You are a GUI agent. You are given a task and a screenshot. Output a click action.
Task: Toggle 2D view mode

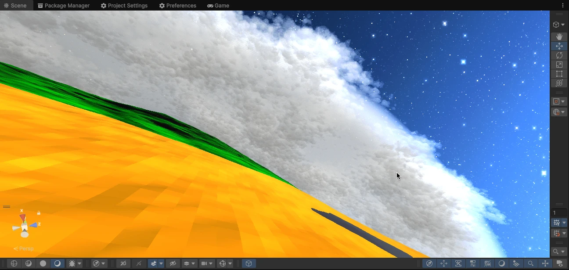coord(123,263)
